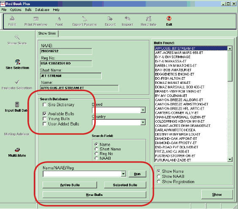Viewport: 238px width, 209px height.
Task: Click the Font toolbar icon
Action: click(59, 19)
